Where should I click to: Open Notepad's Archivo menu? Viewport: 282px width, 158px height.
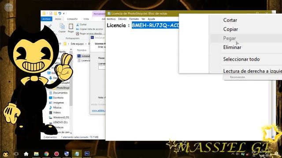pyautogui.click(x=111, y=19)
